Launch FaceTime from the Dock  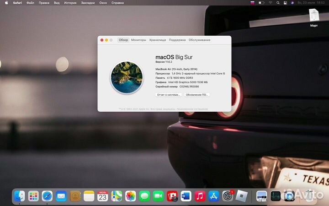(x=158, y=196)
